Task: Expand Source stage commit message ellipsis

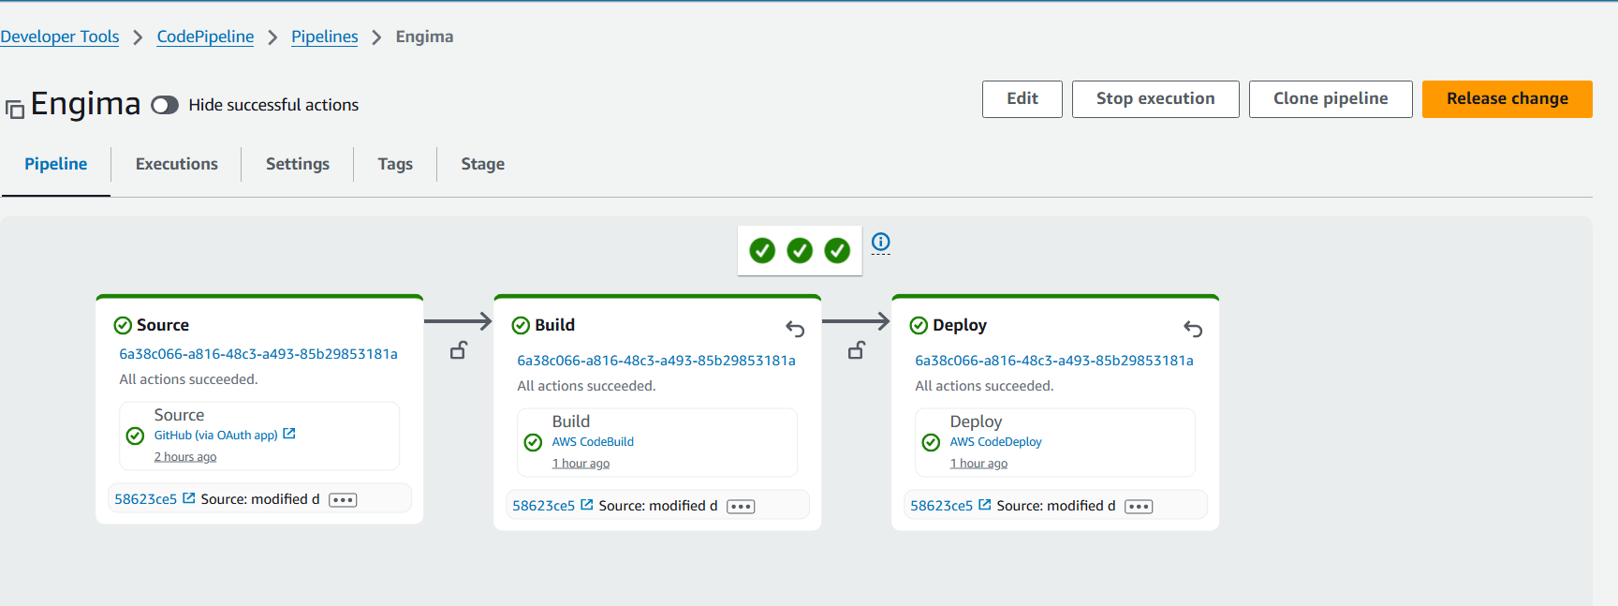Action: click(x=343, y=500)
